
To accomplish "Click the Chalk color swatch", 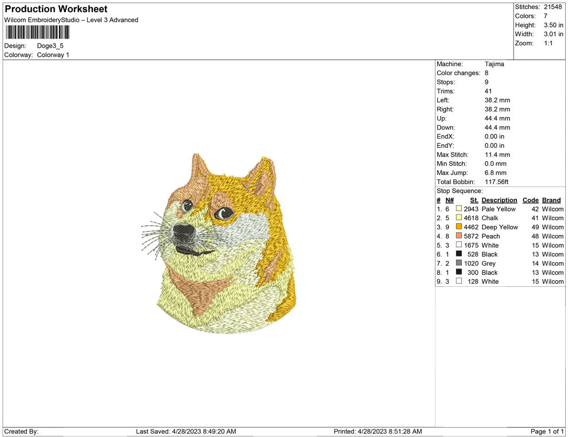I will (459, 217).
